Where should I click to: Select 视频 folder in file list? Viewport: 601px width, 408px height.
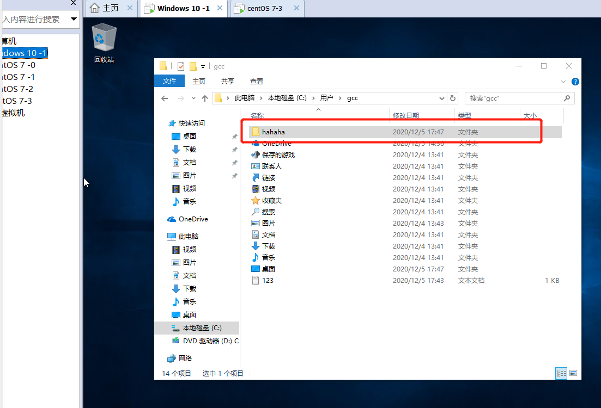tap(405, 189)
